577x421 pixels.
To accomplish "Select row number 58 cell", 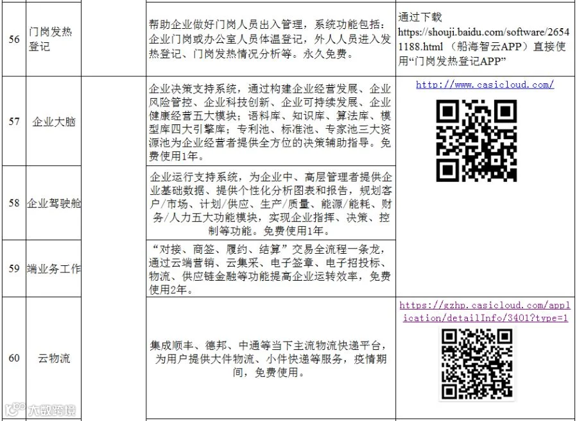I will (14, 202).
